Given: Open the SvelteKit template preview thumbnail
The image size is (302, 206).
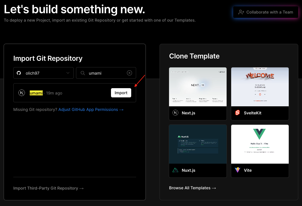Looking at the screenshot, I should tap(260, 87).
